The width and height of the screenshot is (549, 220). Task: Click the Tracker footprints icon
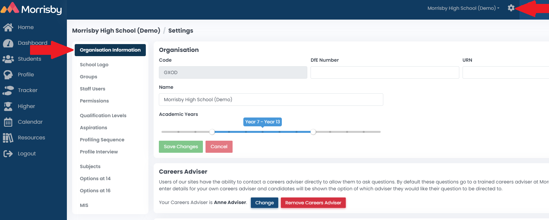coord(8,90)
